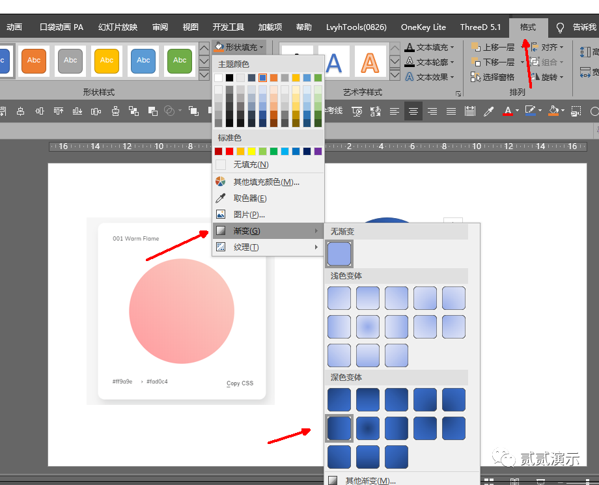Open the 形状填充 dropdown
599x485 pixels.
(239, 48)
